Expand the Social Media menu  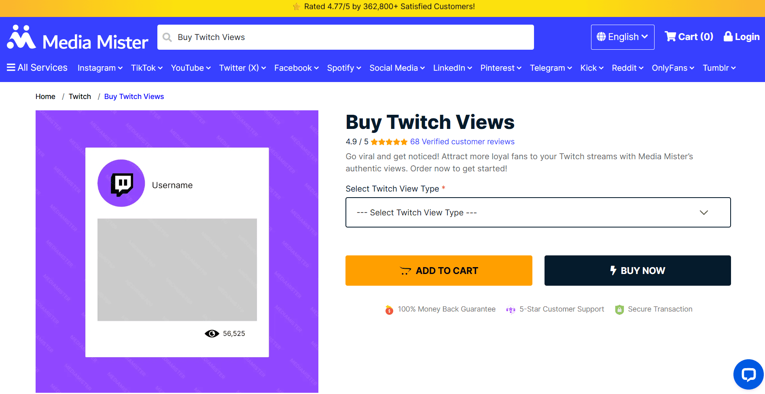coord(397,68)
